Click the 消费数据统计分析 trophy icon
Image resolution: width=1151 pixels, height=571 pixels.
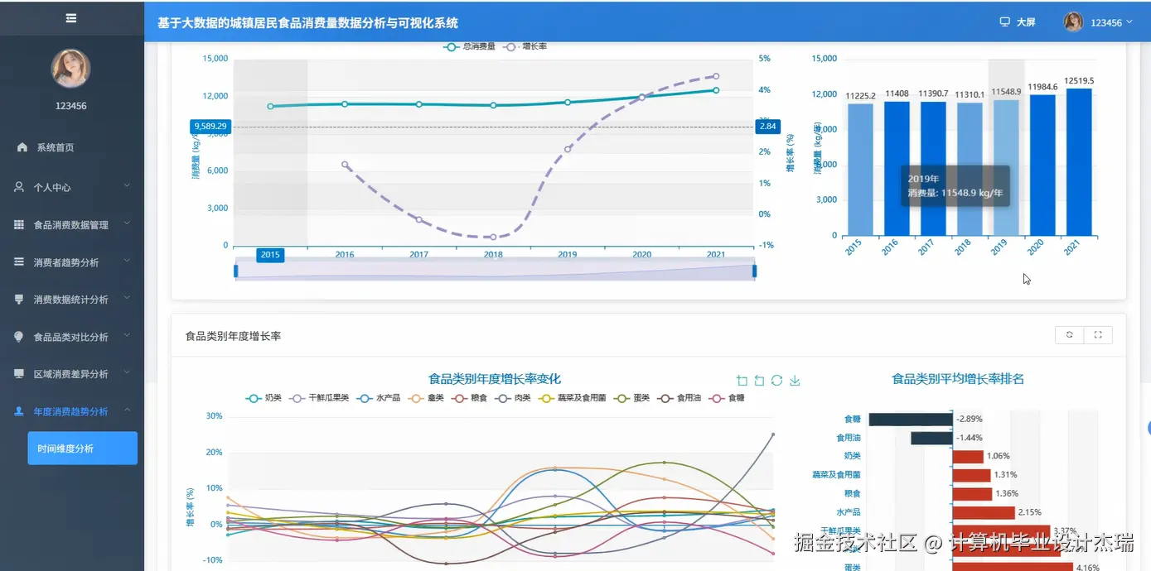tap(19, 299)
